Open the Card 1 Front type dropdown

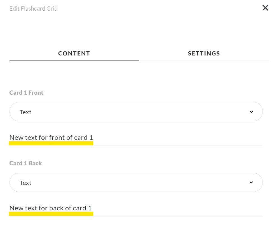click(x=136, y=112)
